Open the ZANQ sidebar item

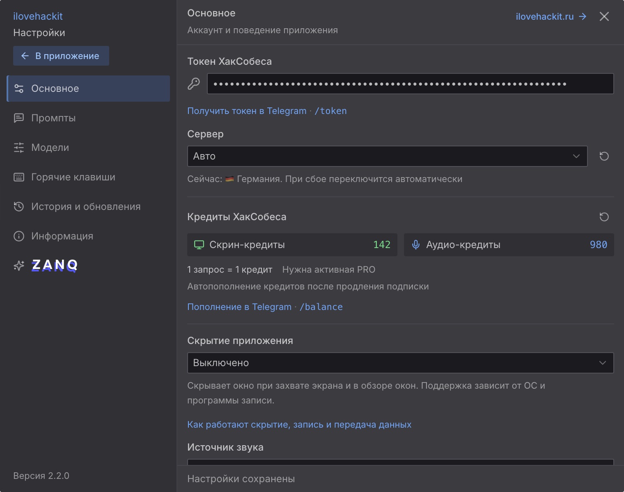[x=88, y=266]
